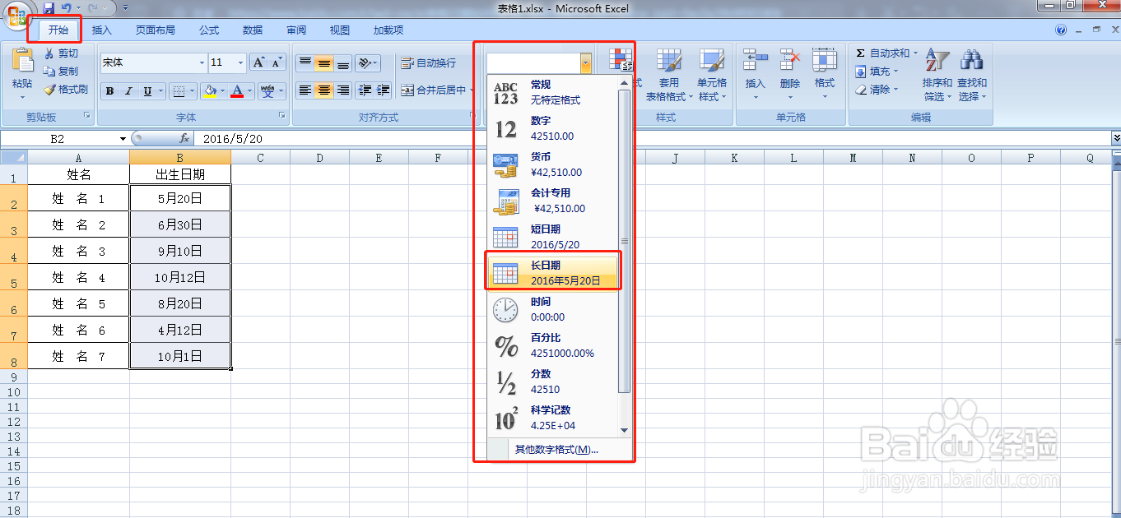Image resolution: width=1121 pixels, height=518 pixels.
Task: Switch to the 页面布局 tab
Action: pos(156,30)
